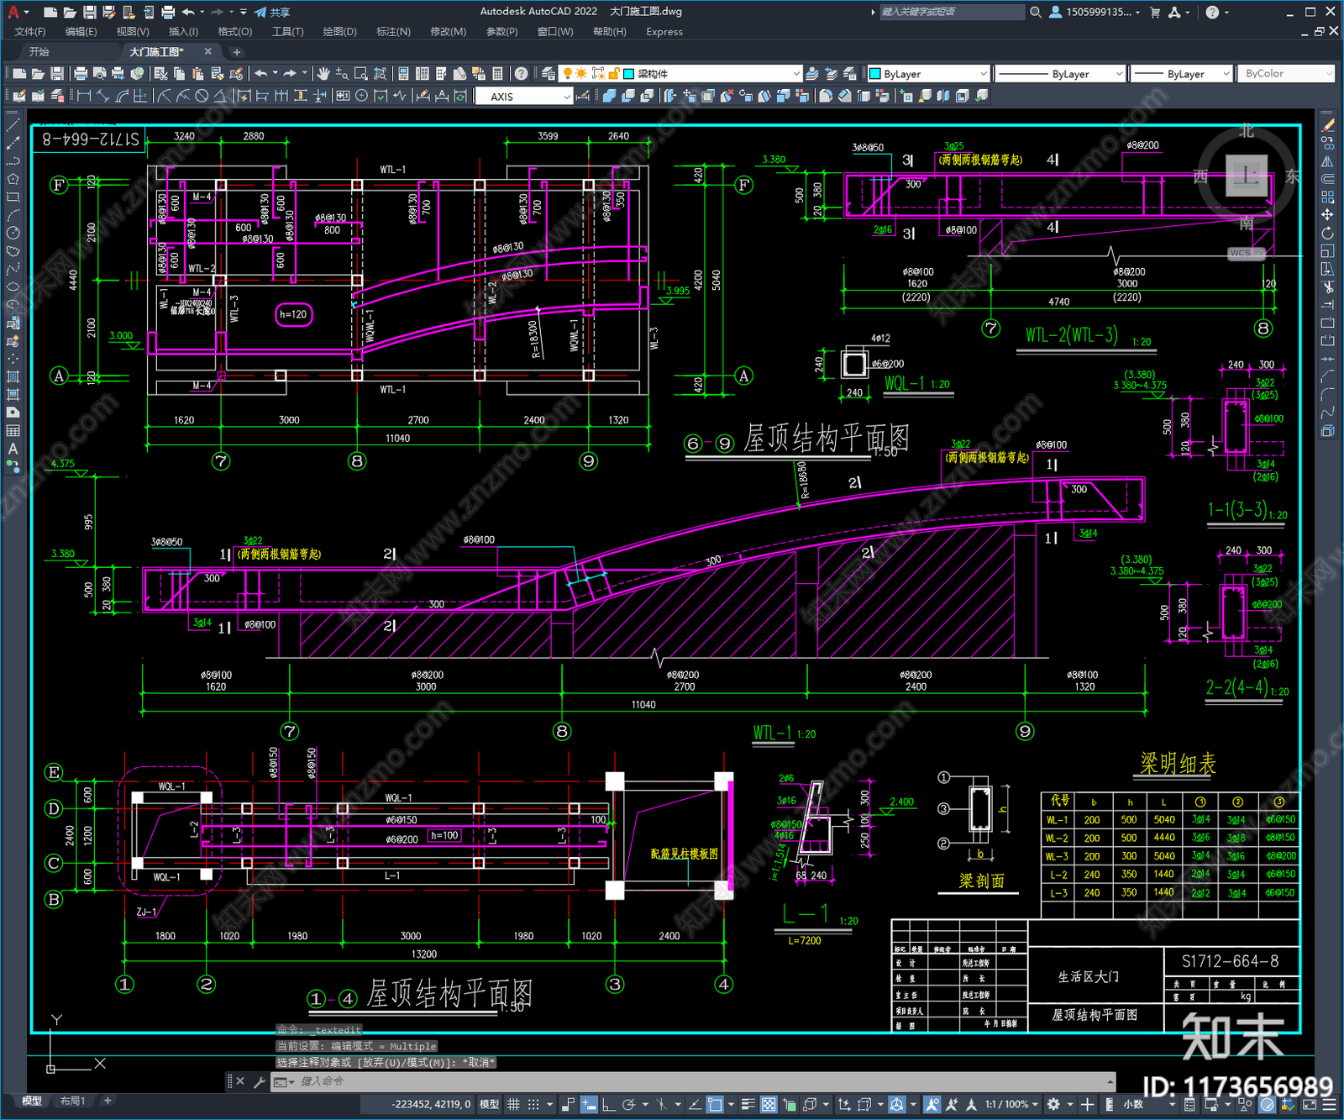Click the Dimension Style manager icon next to AXIS
The image size is (1344, 1120).
pyautogui.click(x=583, y=96)
